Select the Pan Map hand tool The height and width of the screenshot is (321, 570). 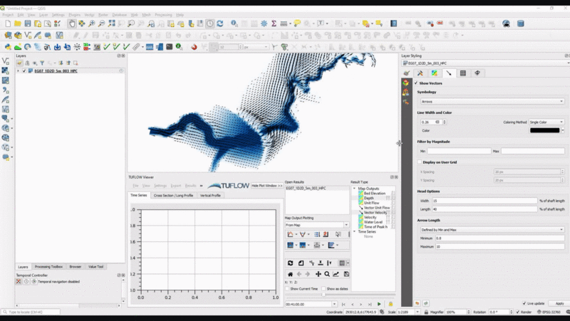[x=72, y=23]
